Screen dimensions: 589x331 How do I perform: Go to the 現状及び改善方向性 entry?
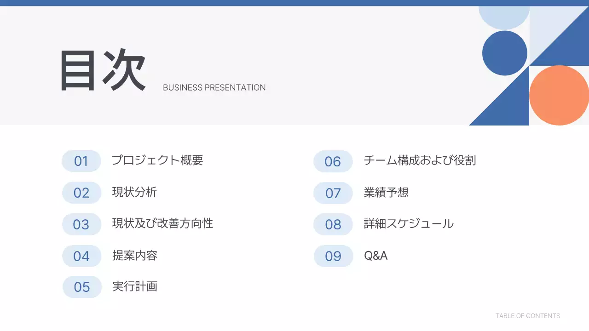click(162, 224)
